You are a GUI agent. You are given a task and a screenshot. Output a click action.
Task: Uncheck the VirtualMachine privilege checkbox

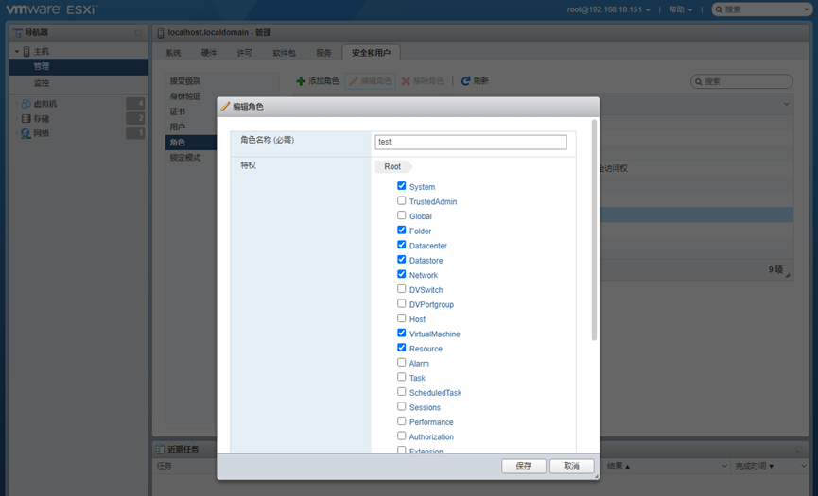pyautogui.click(x=401, y=333)
